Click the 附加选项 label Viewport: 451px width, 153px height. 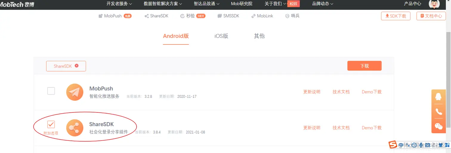coord(51,133)
